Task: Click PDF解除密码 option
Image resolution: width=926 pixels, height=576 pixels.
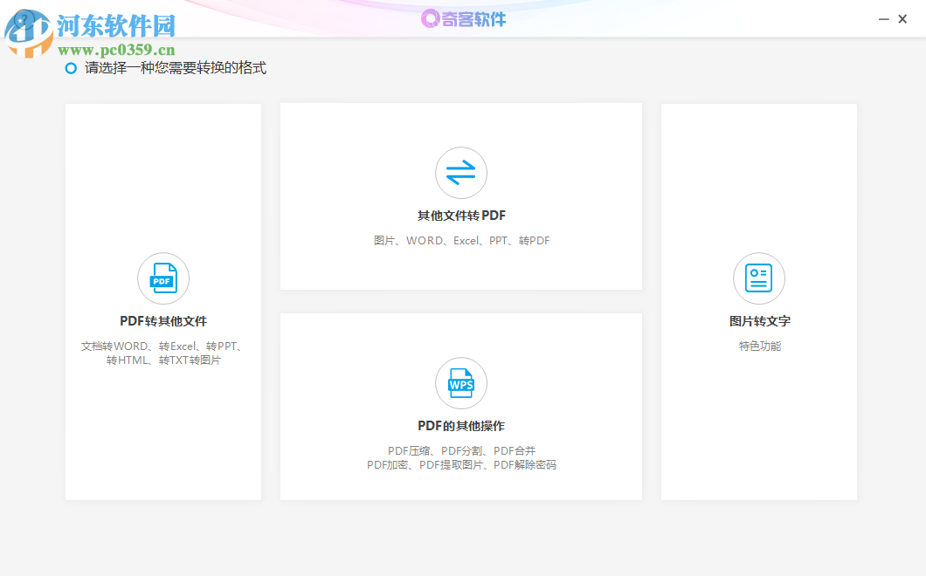Action: [x=527, y=465]
